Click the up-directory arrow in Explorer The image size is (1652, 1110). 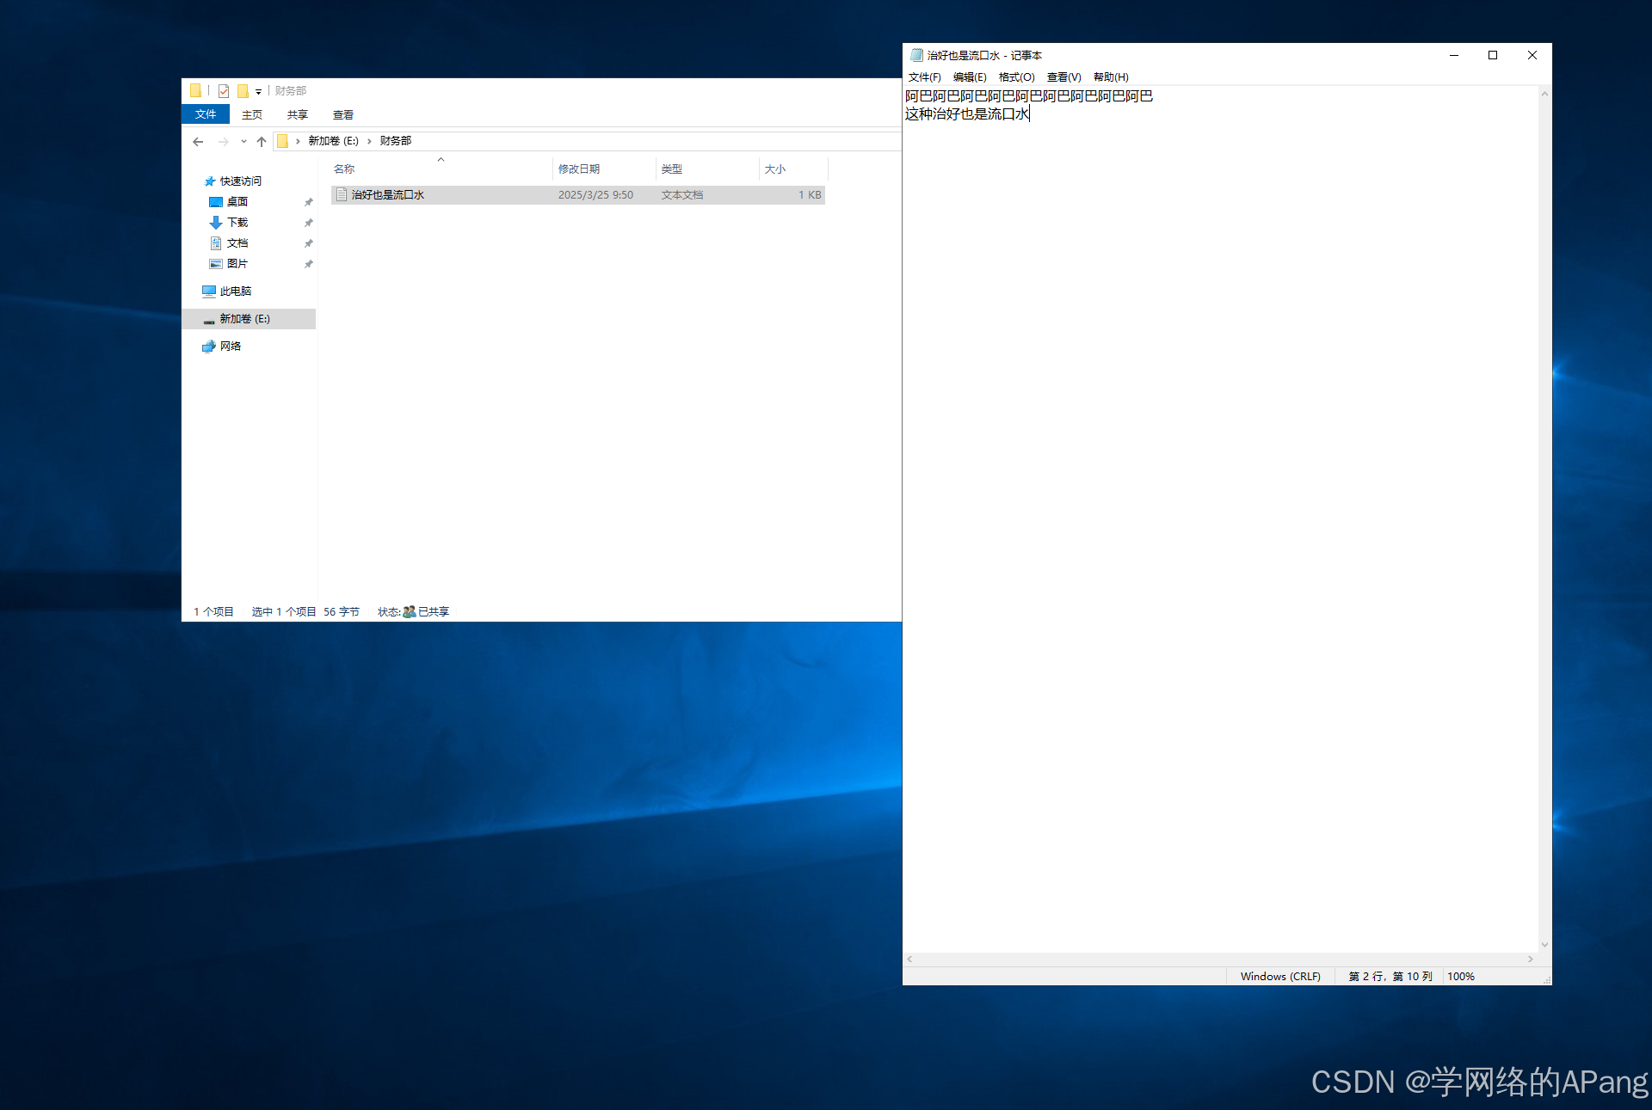pyautogui.click(x=262, y=142)
